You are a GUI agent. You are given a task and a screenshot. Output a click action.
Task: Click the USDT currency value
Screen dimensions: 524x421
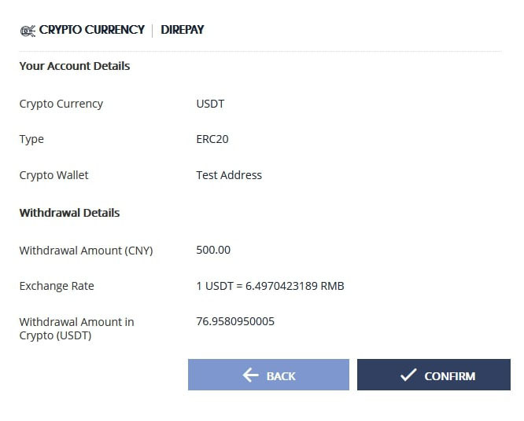(x=210, y=104)
